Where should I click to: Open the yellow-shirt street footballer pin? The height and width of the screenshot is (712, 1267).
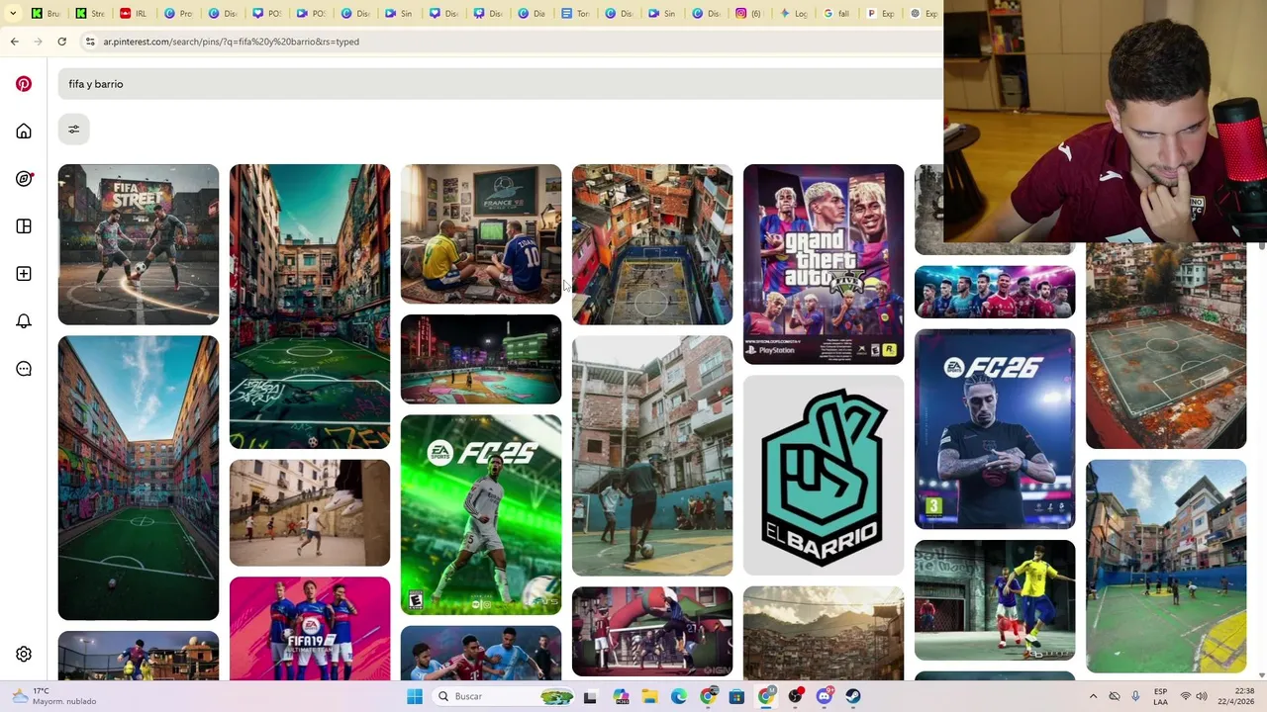click(x=995, y=600)
